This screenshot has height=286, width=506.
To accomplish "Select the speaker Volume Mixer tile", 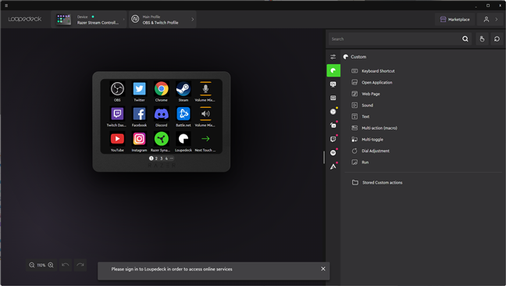I will 205,116.
